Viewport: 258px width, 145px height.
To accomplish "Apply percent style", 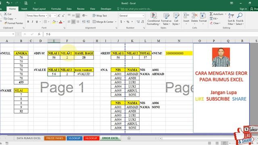I will (128, 22).
